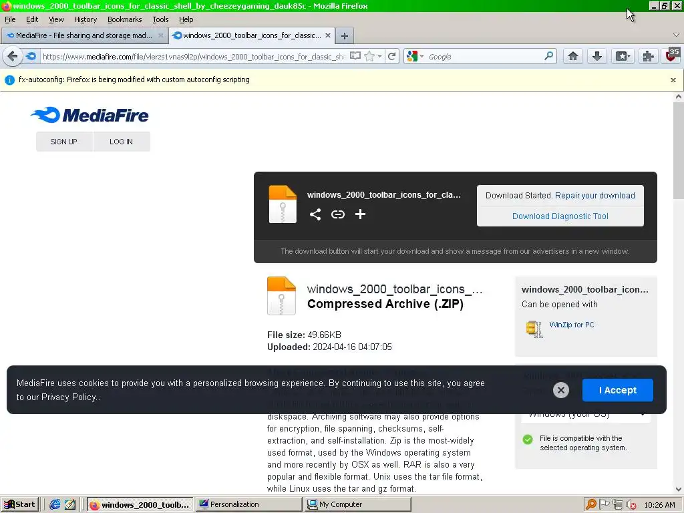Bookmark this page with the star icon
684x513 pixels.
pyautogui.click(x=369, y=56)
